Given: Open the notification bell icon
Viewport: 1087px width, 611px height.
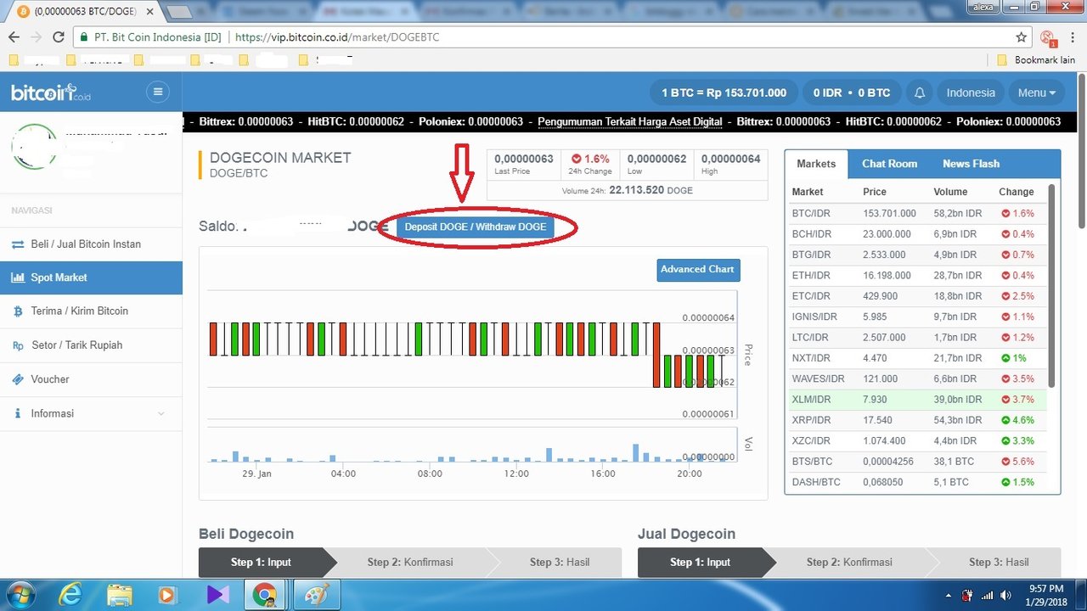Looking at the screenshot, I should pyautogui.click(x=919, y=92).
